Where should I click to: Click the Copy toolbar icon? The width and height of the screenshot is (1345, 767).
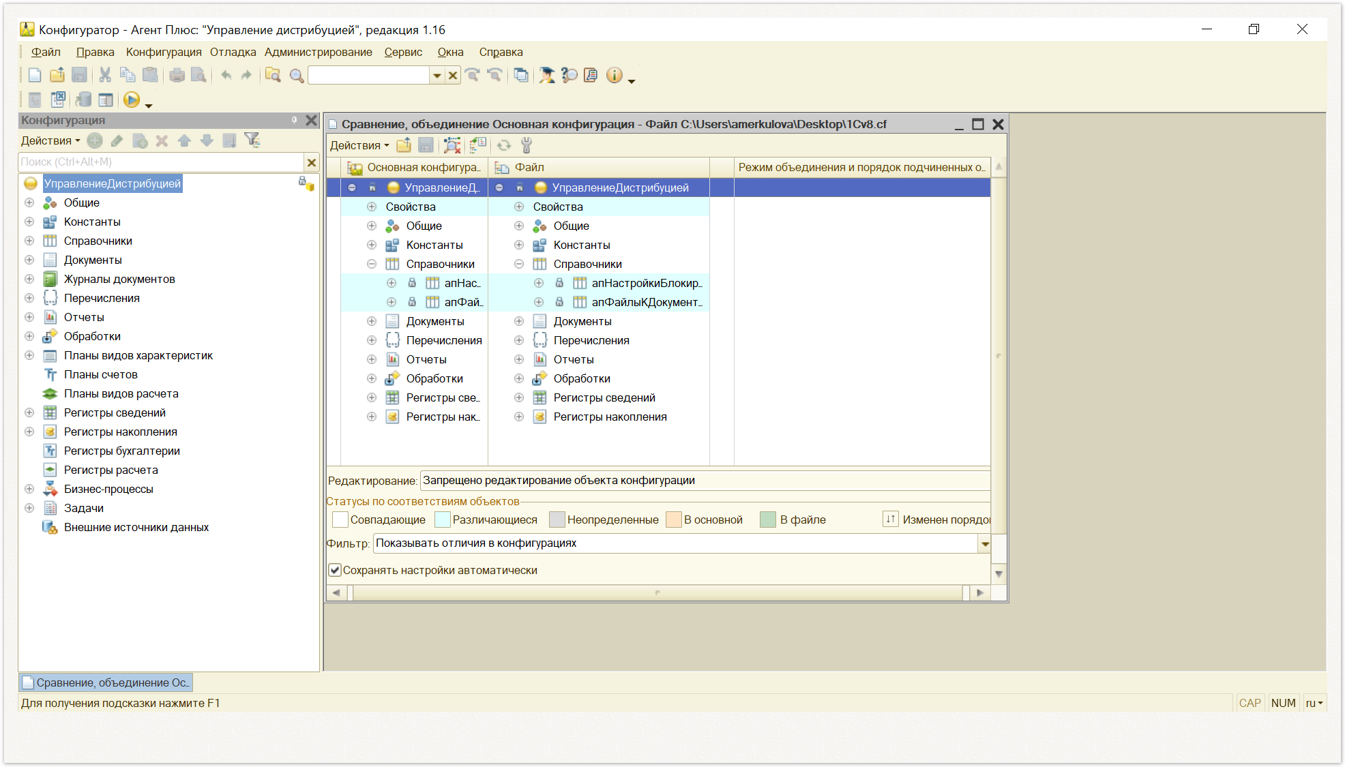coord(128,76)
